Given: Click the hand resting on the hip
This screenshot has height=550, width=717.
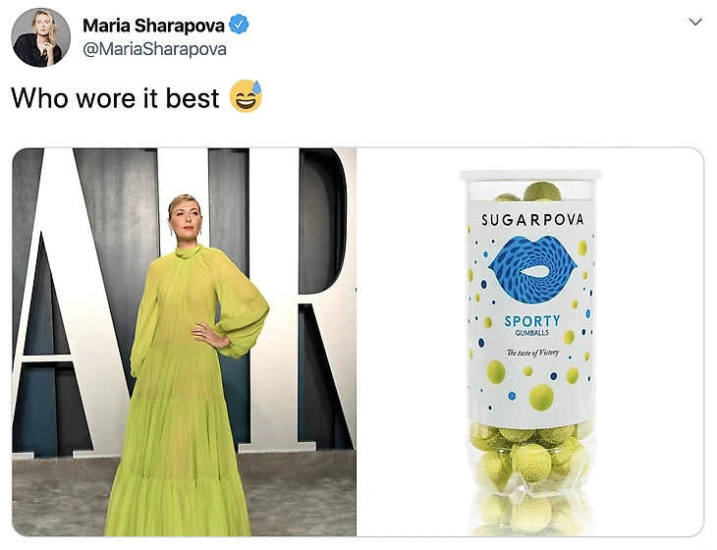Looking at the screenshot, I should pos(210,335).
